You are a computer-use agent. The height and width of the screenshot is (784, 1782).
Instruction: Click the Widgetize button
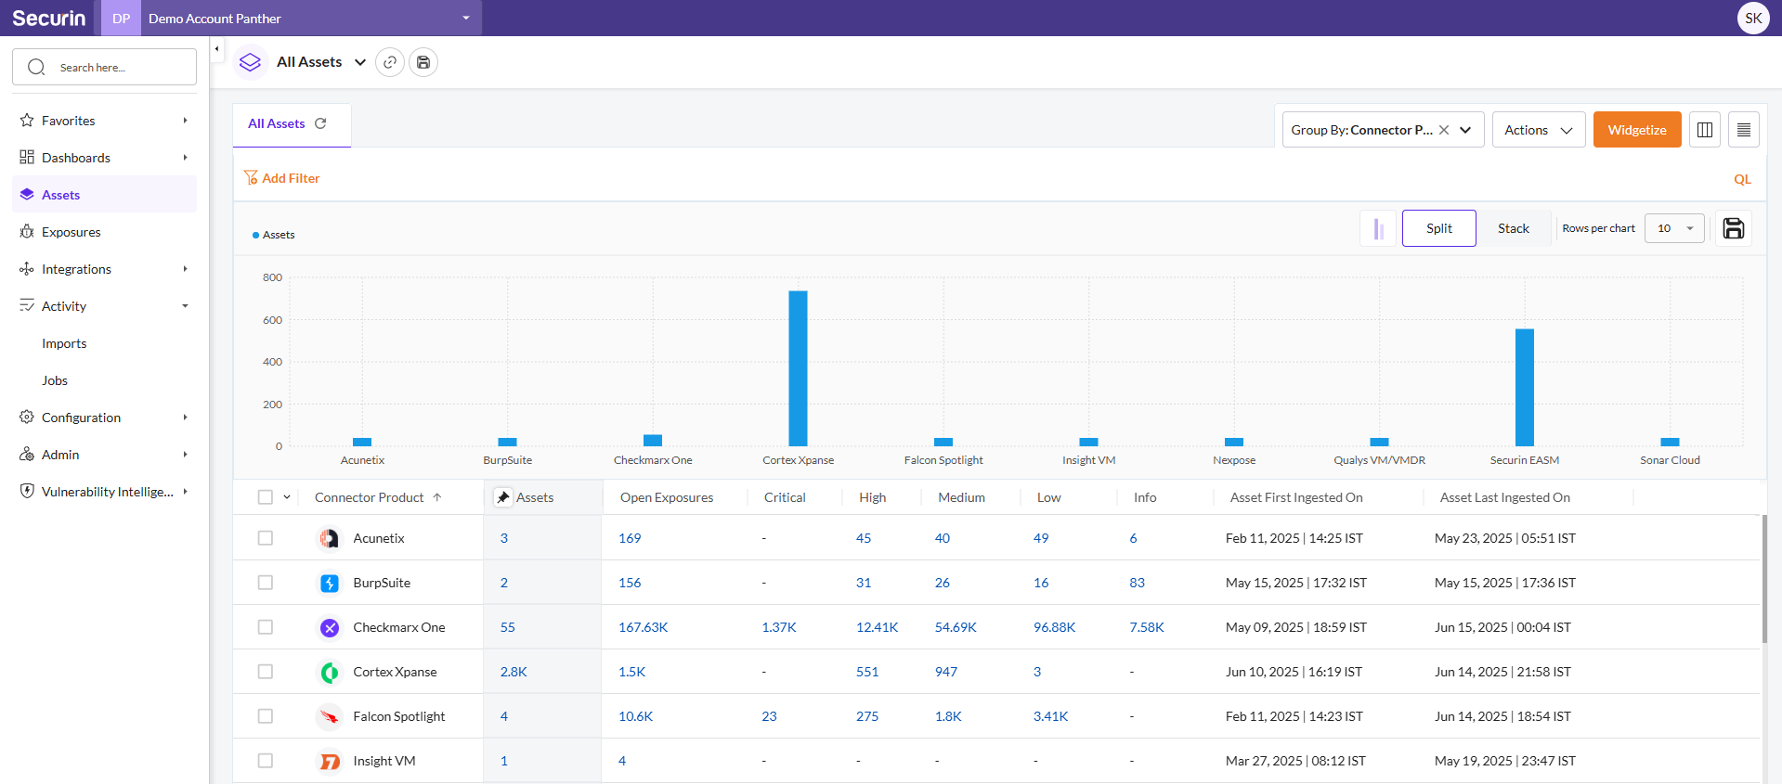(x=1637, y=130)
